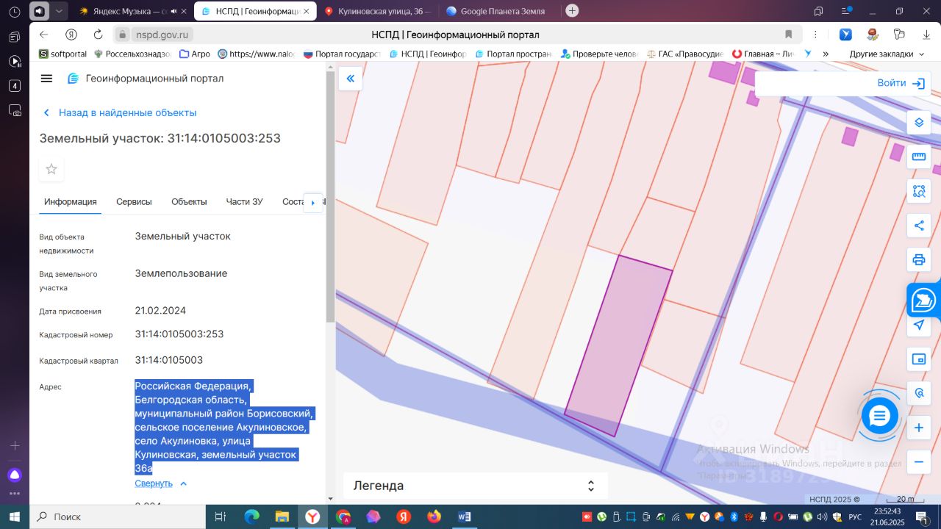The width and height of the screenshot is (941, 529).
Task: Open browser downloads
Action: click(x=926, y=35)
